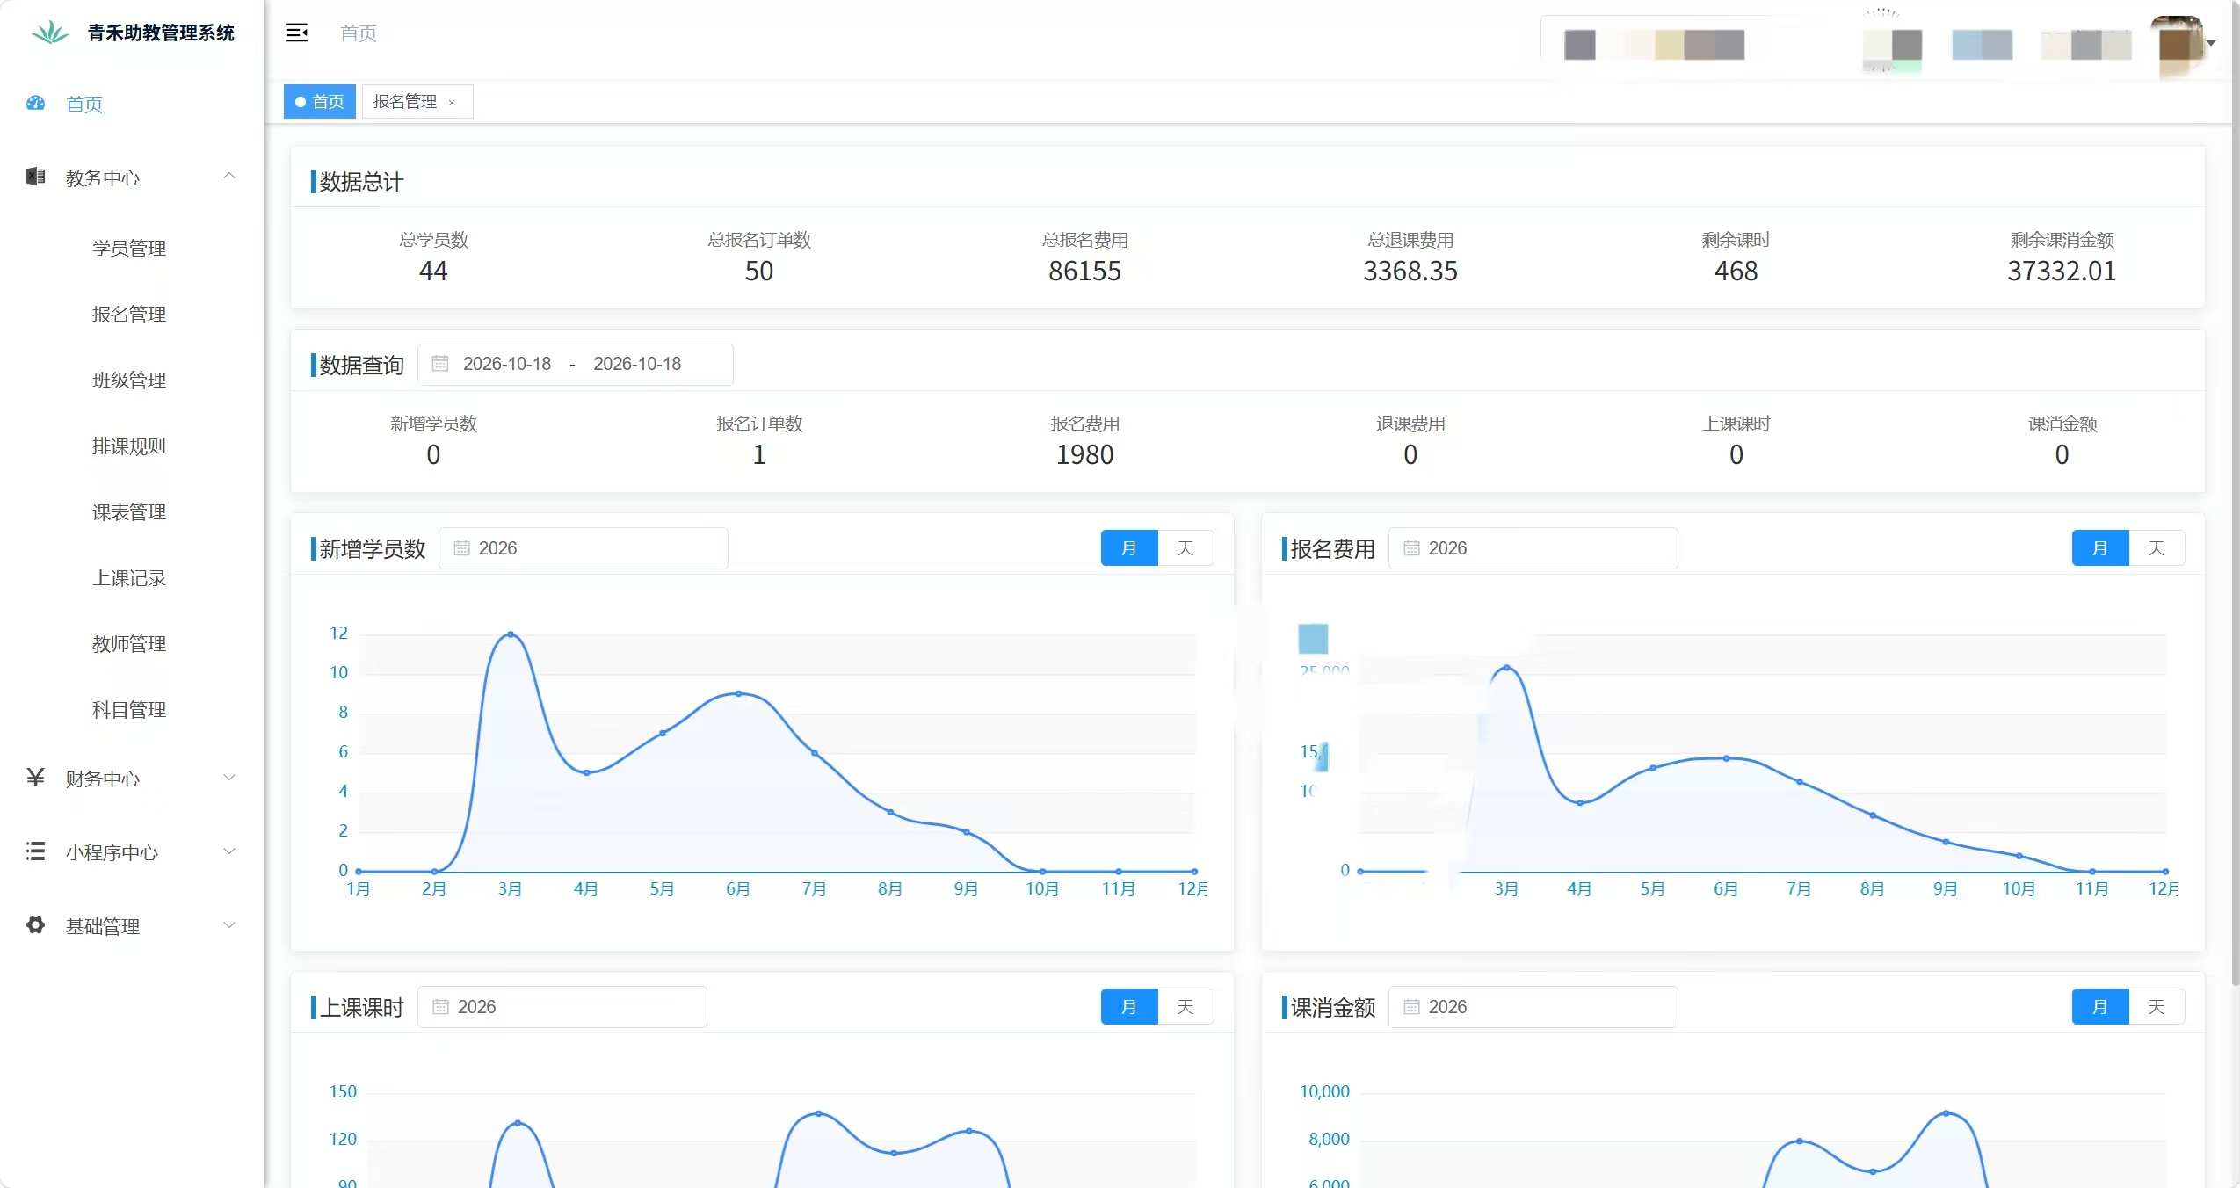
Task: Click the 2026-10-18 start date field
Action: tap(507, 364)
